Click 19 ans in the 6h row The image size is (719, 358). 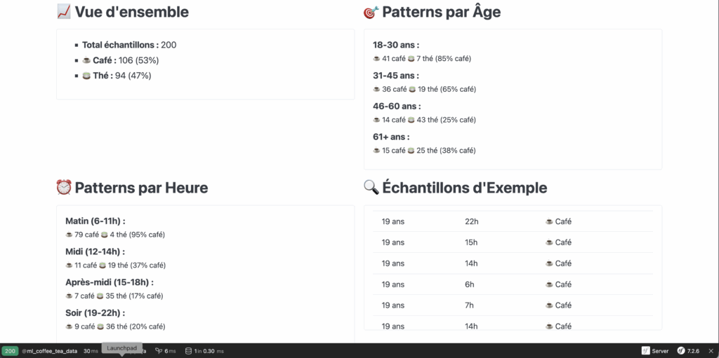tap(393, 284)
